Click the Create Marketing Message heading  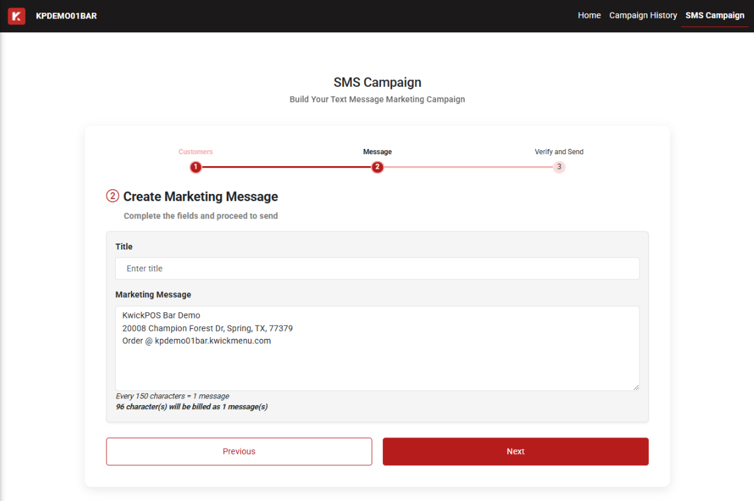pos(200,197)
